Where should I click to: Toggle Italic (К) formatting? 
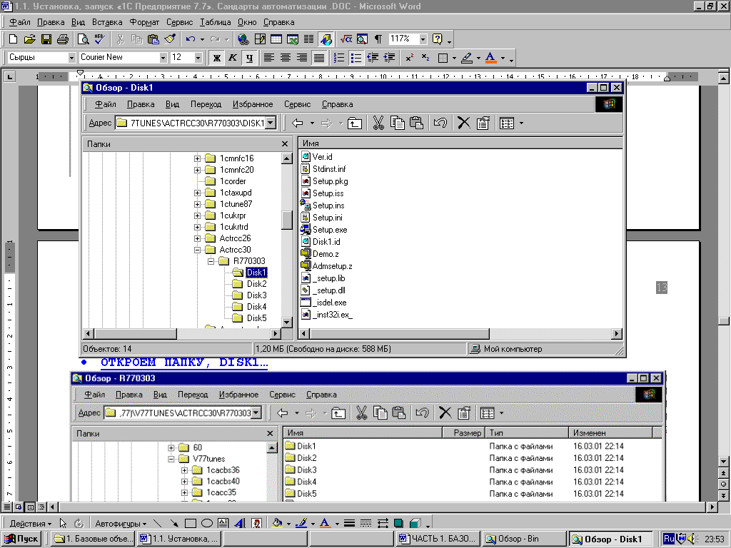[x=233, y=58]
